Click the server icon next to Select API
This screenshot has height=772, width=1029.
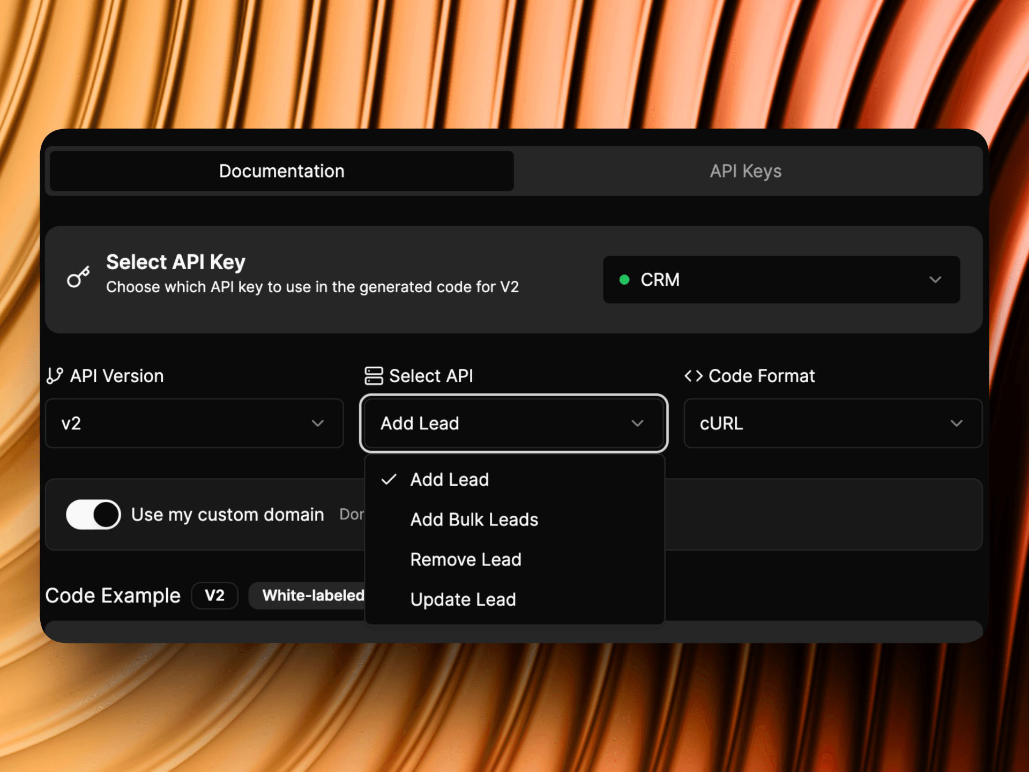[374, 376]
